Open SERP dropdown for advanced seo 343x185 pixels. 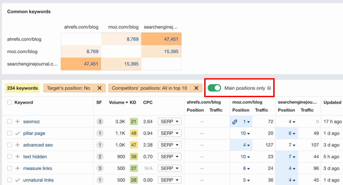pyautogui.click(x=169, y=145)
